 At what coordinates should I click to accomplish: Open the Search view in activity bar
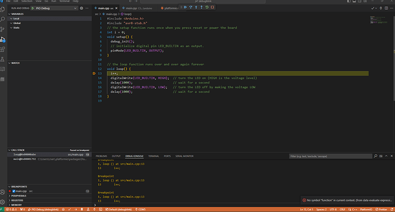[x=2, y=19]
